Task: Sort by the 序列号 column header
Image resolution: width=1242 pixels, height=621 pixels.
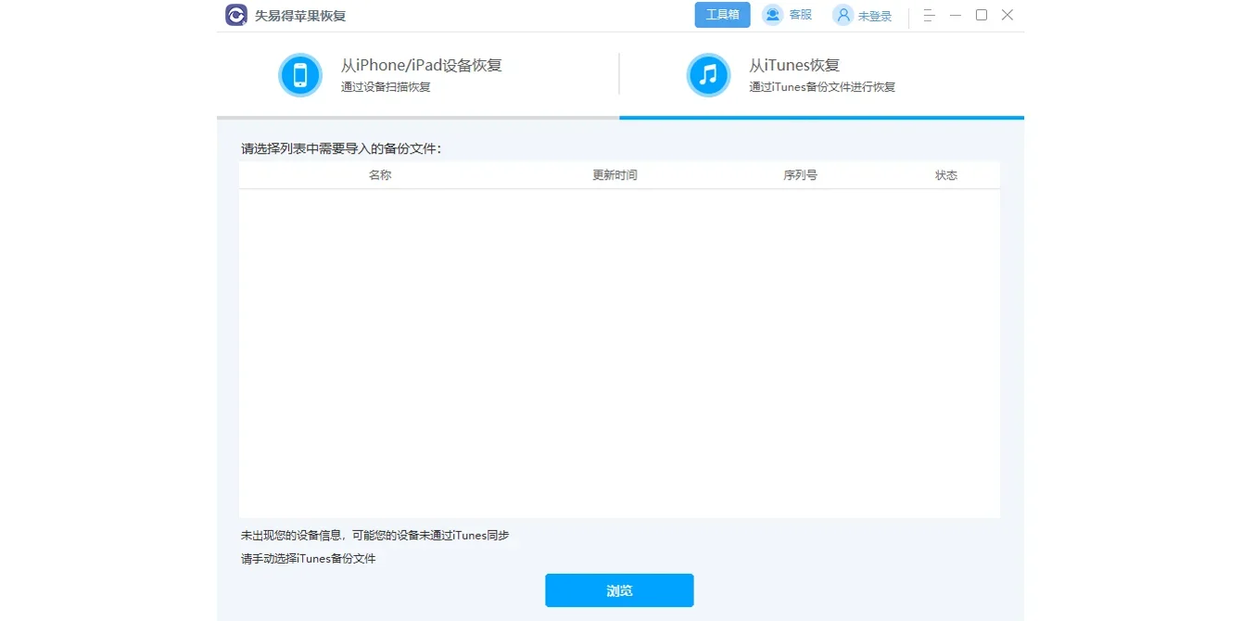Action: [800, 175]
